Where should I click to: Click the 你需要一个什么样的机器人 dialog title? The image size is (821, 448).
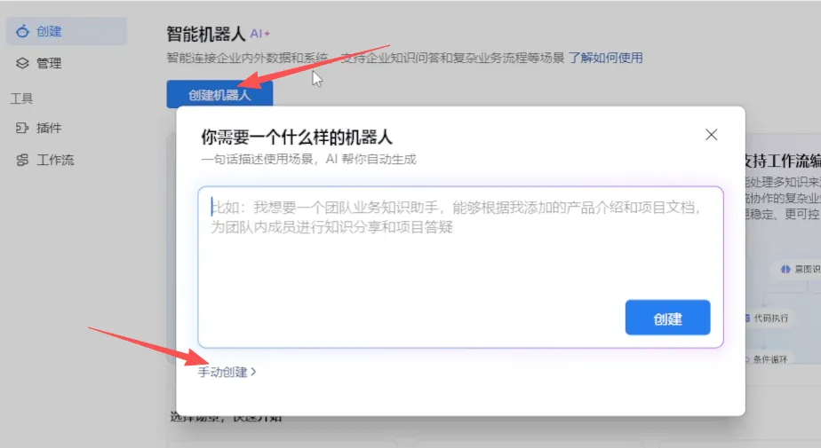(297, 138)
